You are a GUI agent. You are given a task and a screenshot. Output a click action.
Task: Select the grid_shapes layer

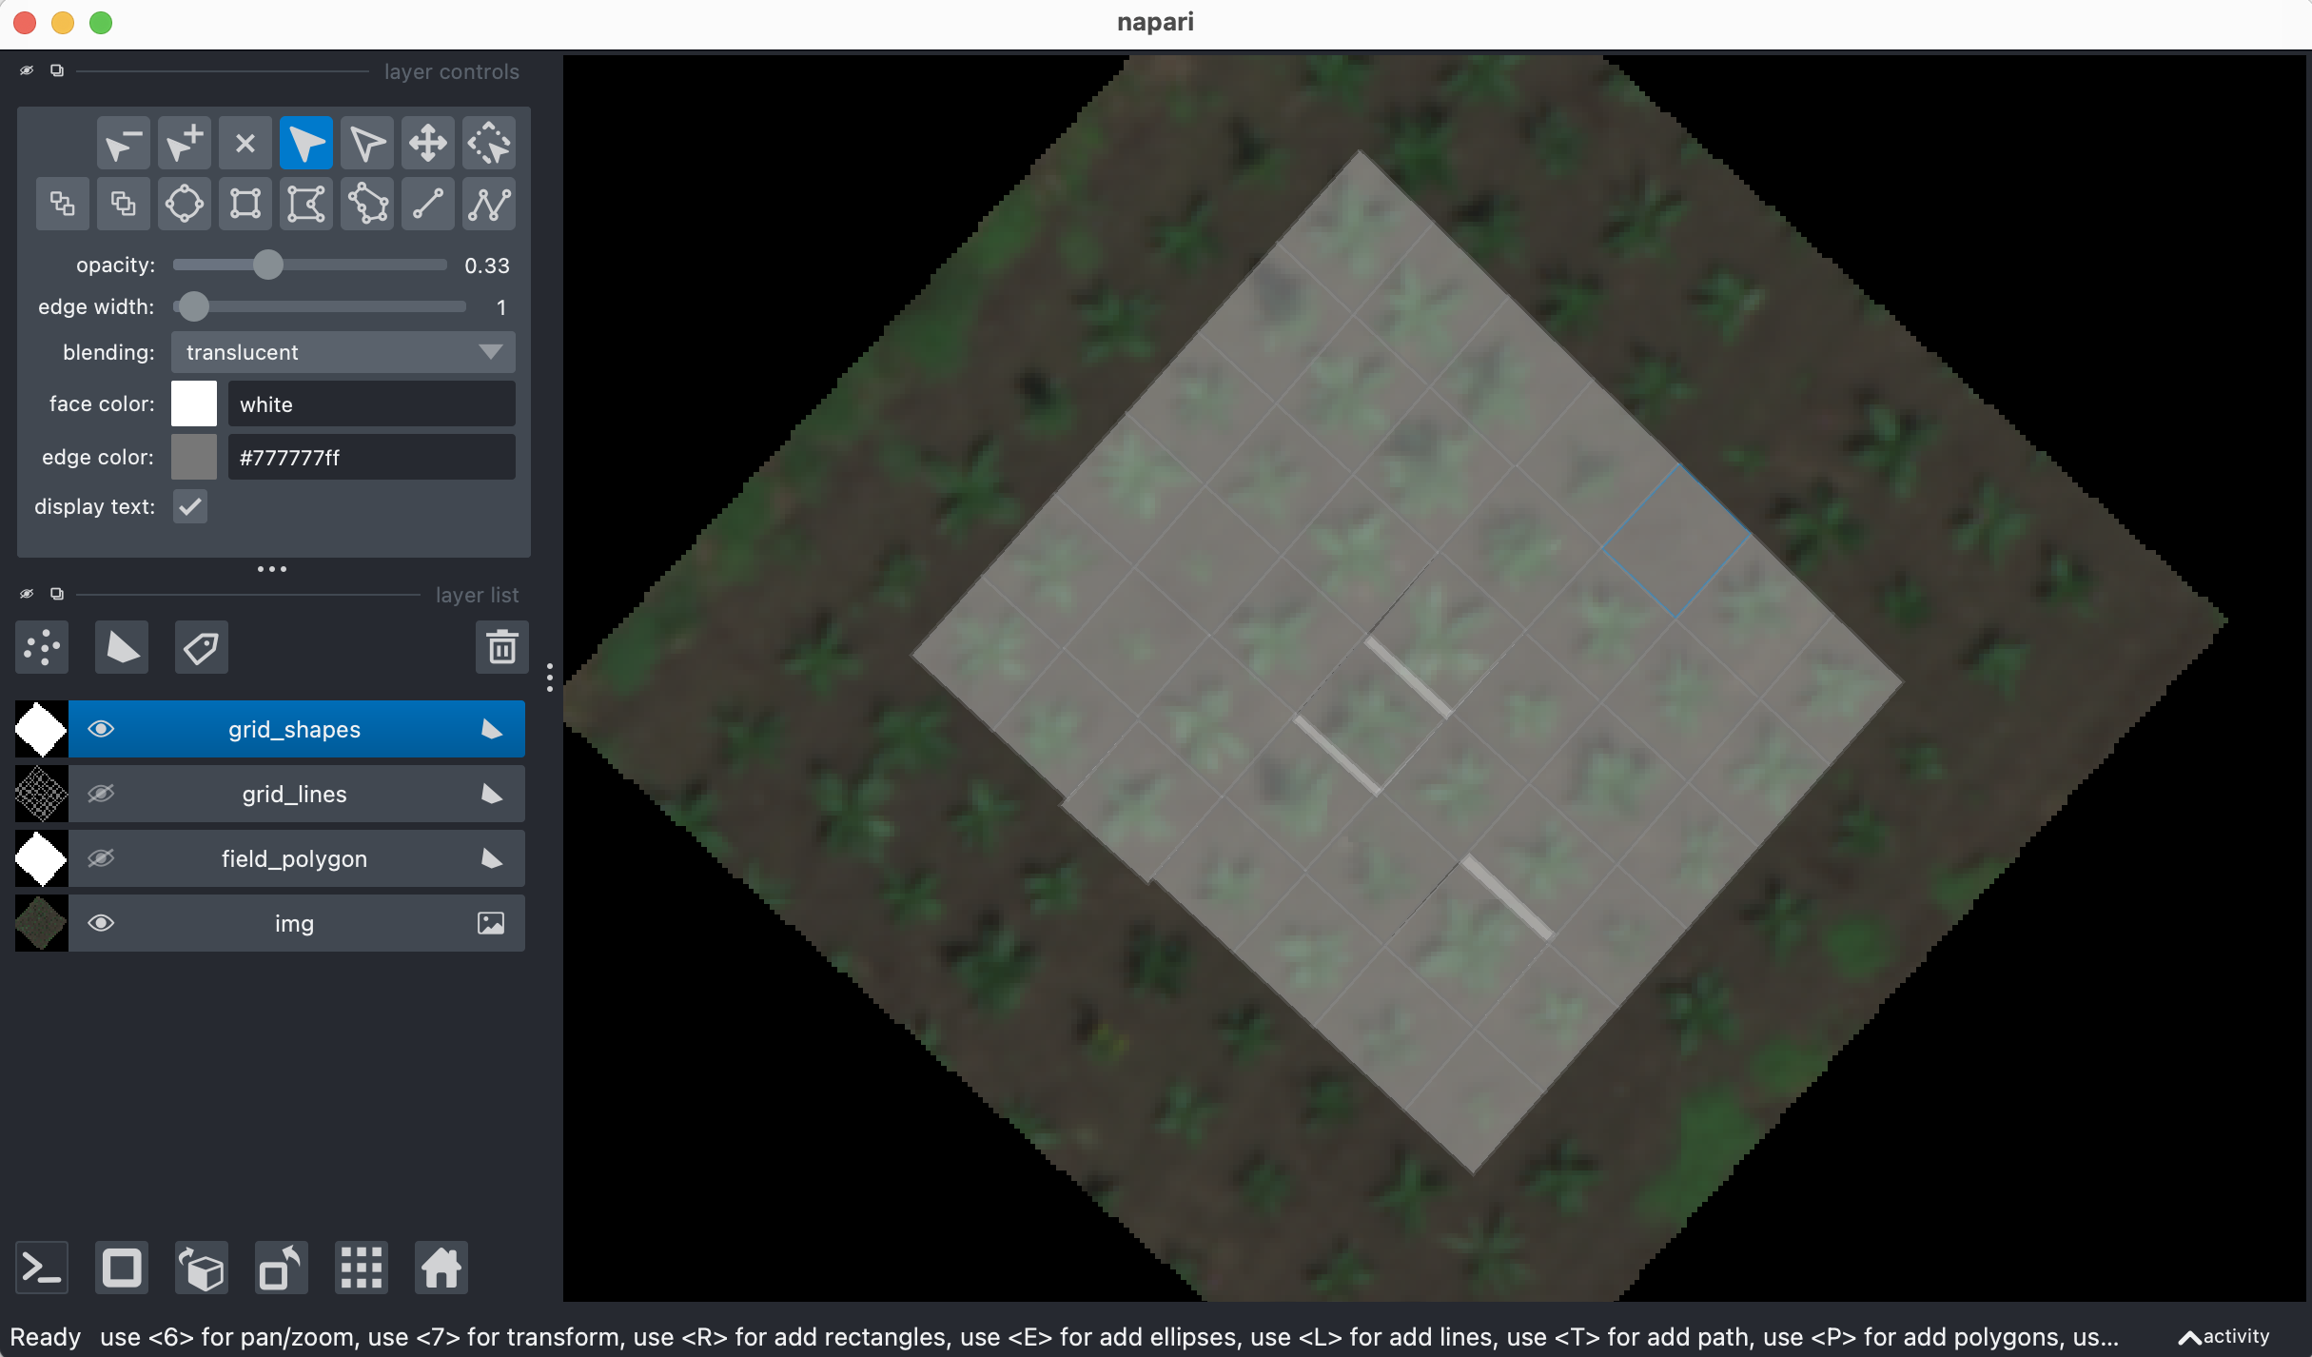(x=294, y=729)
